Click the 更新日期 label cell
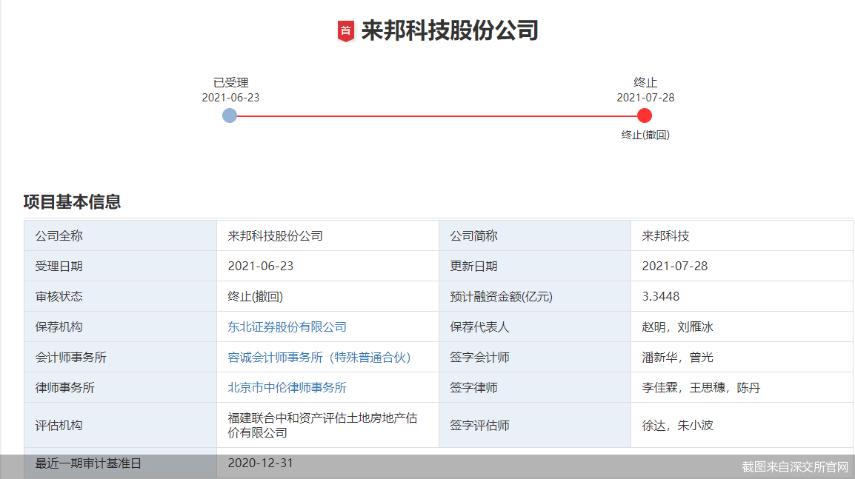 pyautogui.click(x=535, y=266)
